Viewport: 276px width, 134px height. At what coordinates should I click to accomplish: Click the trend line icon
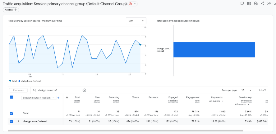269,3
